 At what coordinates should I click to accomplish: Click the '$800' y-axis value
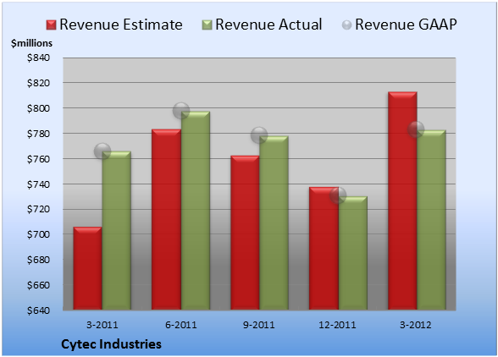click(38, 108)
